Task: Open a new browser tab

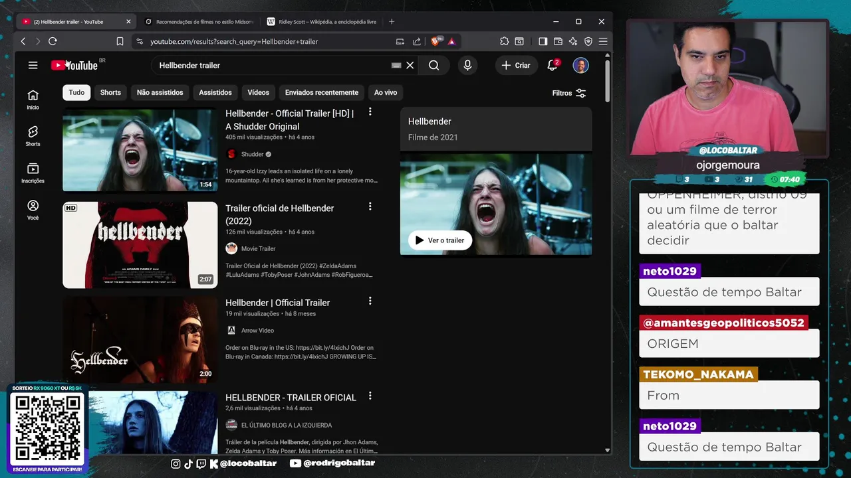Action: click(392, 21)
